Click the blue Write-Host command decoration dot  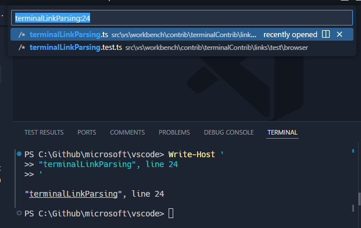click(19, 154)
